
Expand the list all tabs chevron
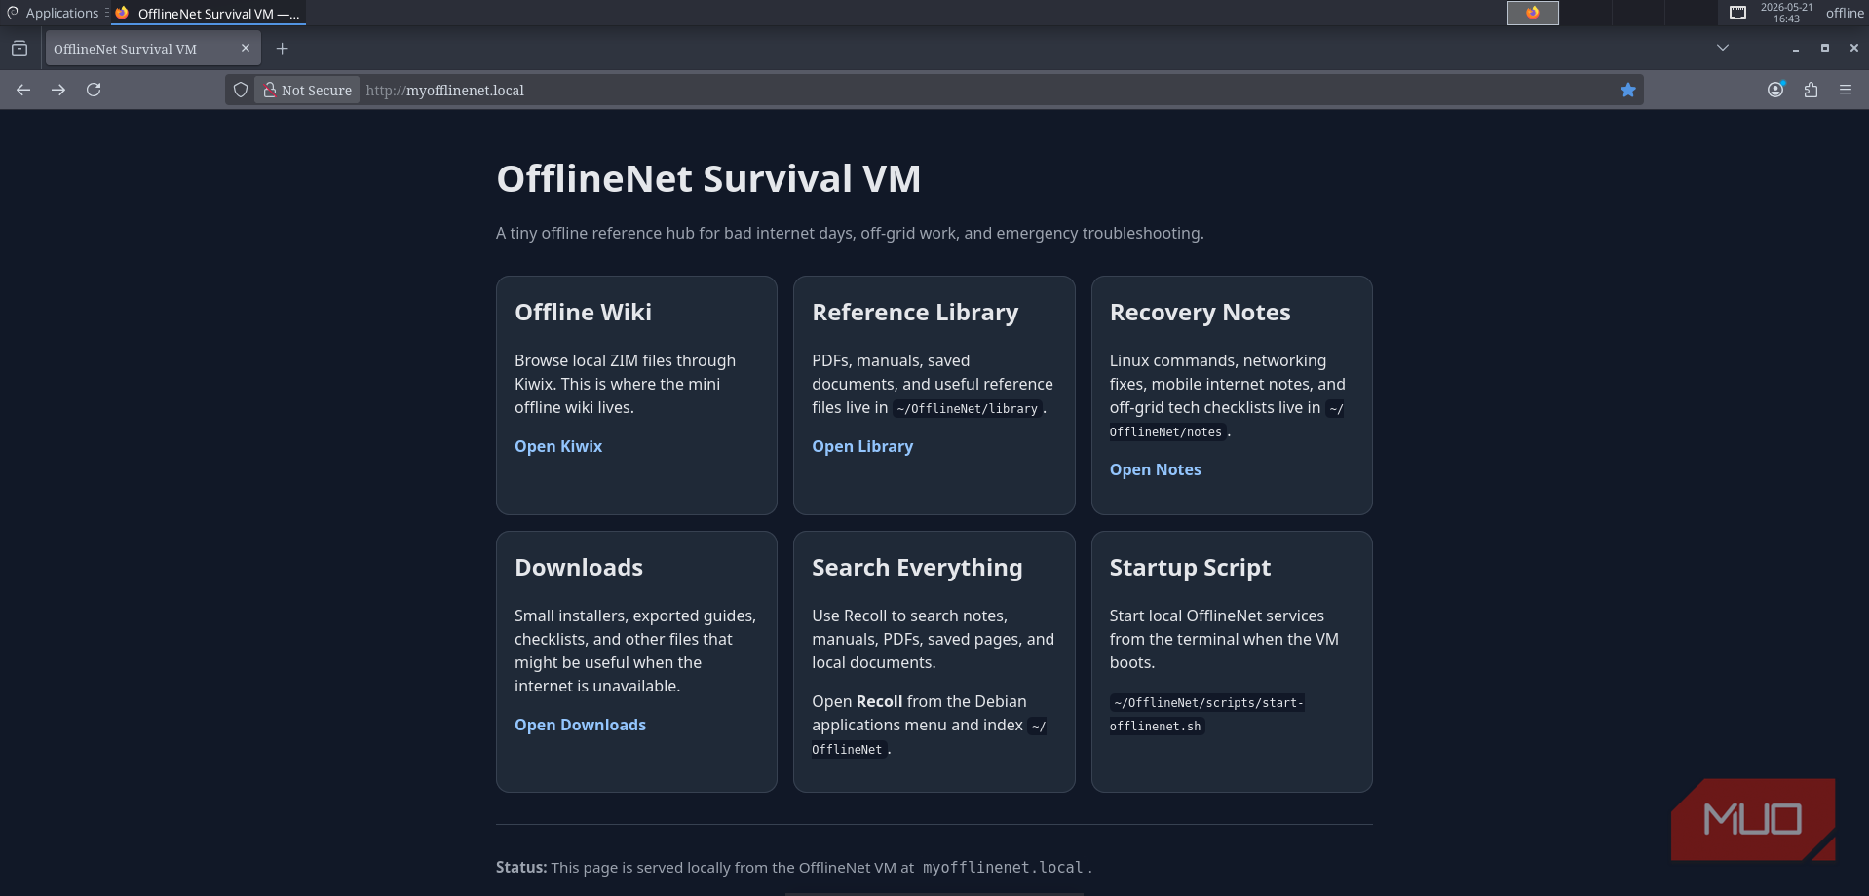(1723, 48)
